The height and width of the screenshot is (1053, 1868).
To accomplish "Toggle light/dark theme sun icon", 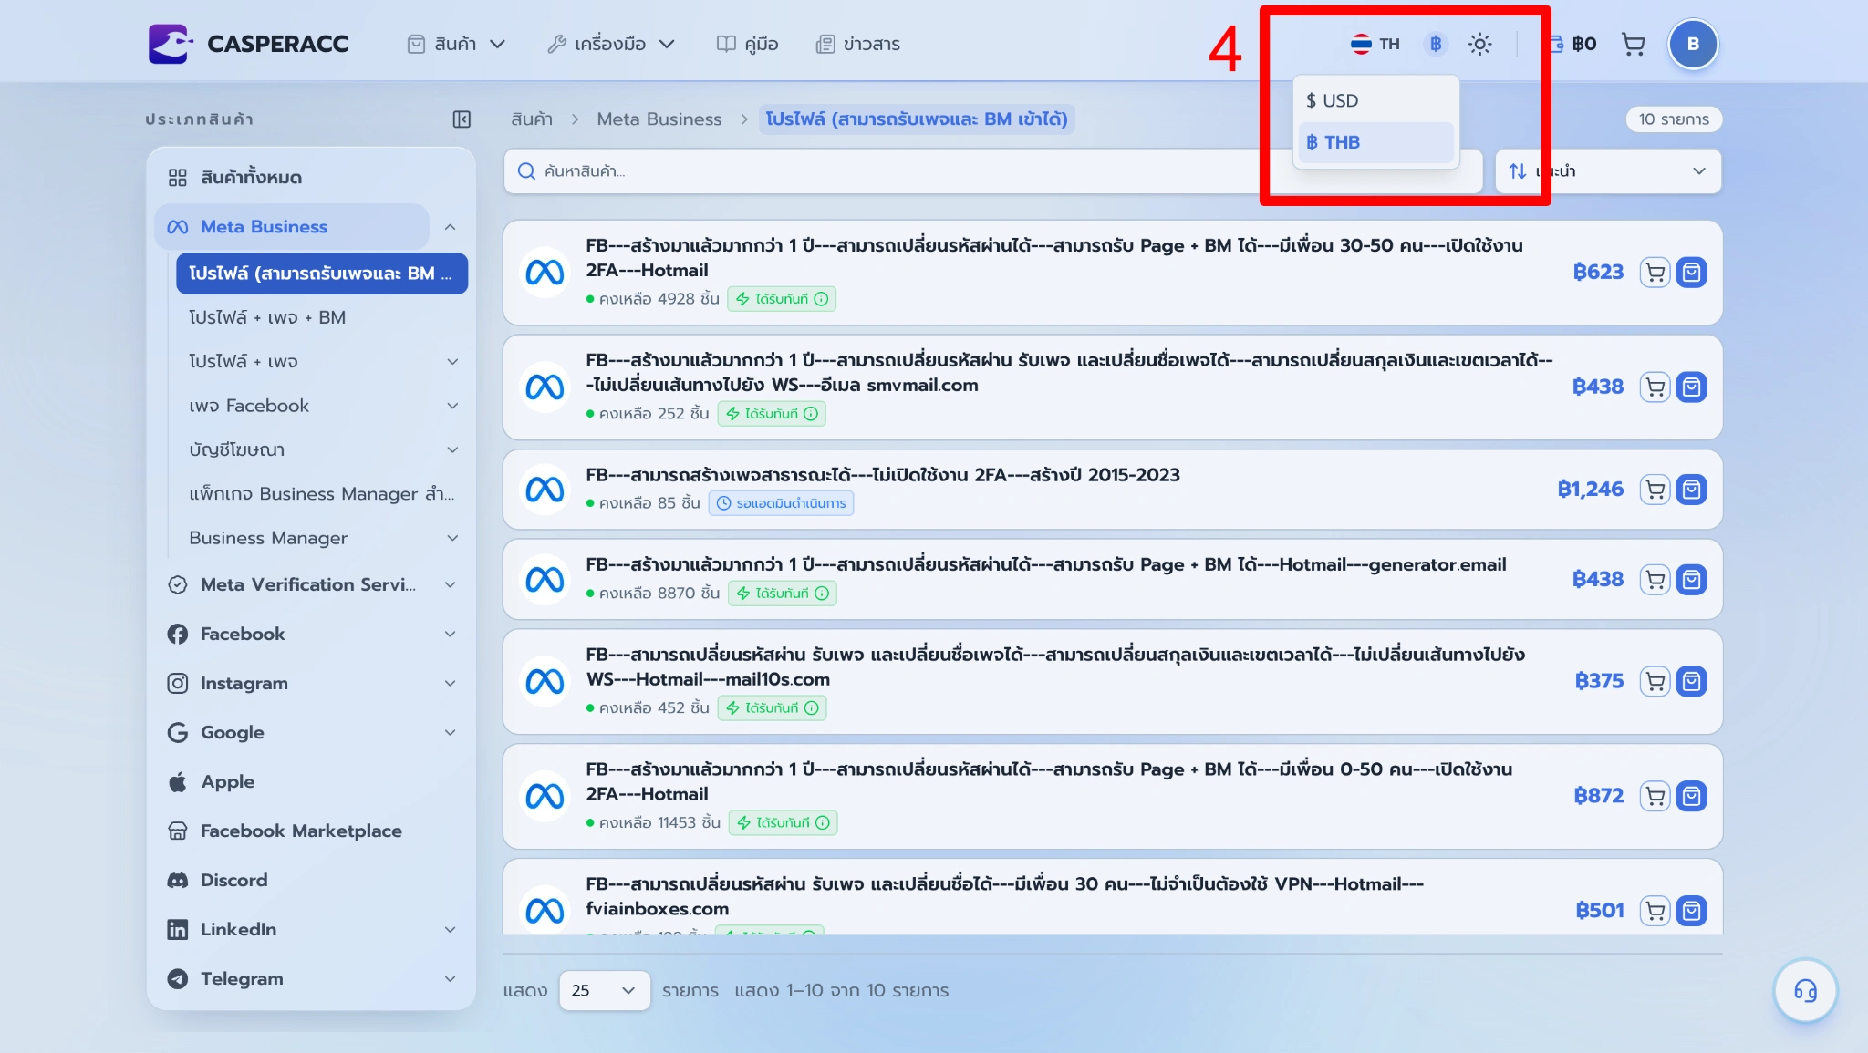I will click(1479, 44).
